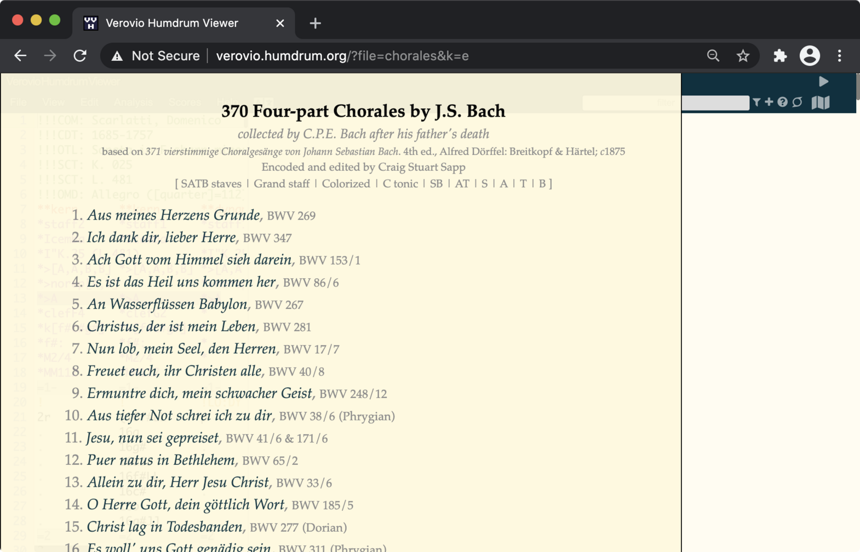This screenshot has width=860, height=552.
Task: Open chorale An Wasserflüssen Babylon
Action: (167, 304)
